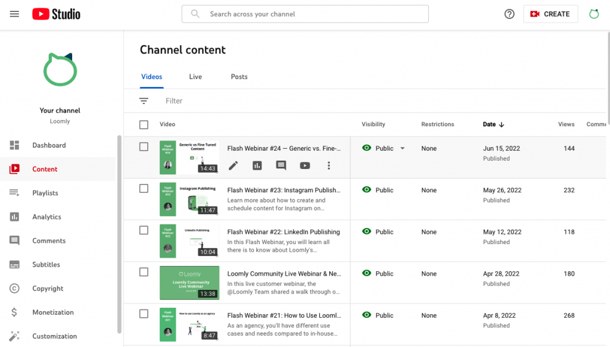Viewport: 610px width, 347px height.
Task: Click the pencil edit icon for Flash Webinar #24
Action: pos(233,165)
